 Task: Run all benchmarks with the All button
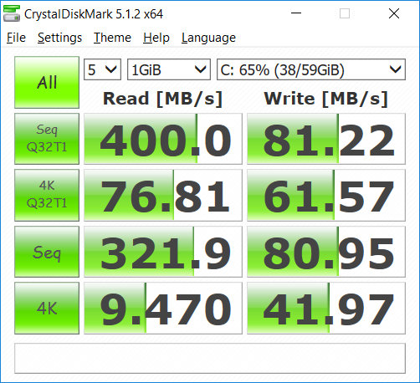coord(47,82)
